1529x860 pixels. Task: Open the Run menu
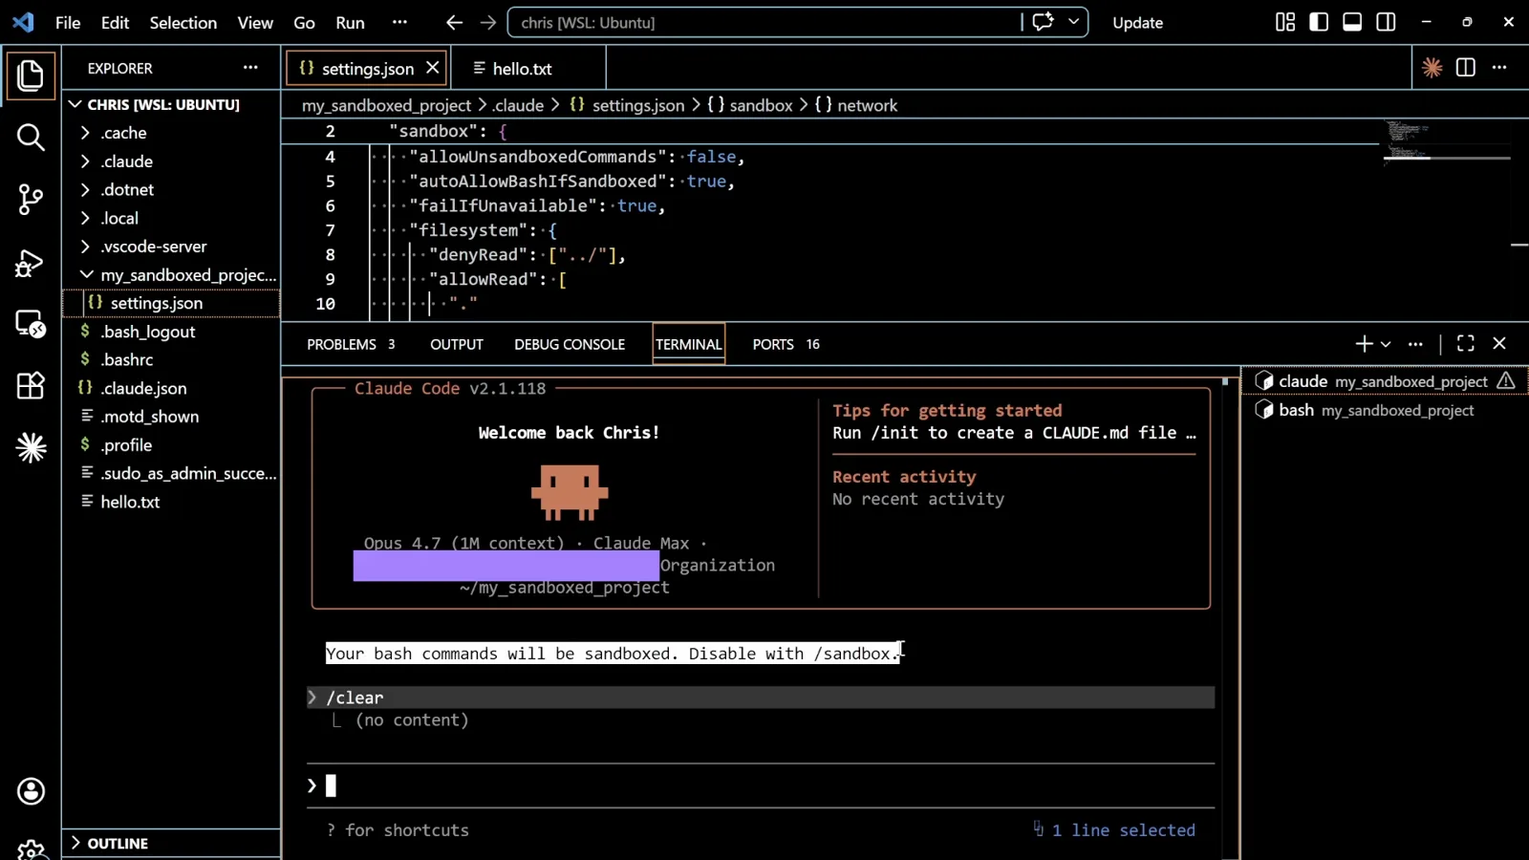coord(350,22)
